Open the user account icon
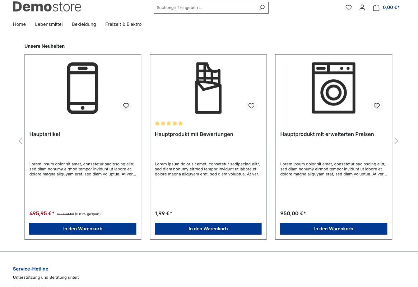Screen dimensions: 418x287 pos(362,8)
